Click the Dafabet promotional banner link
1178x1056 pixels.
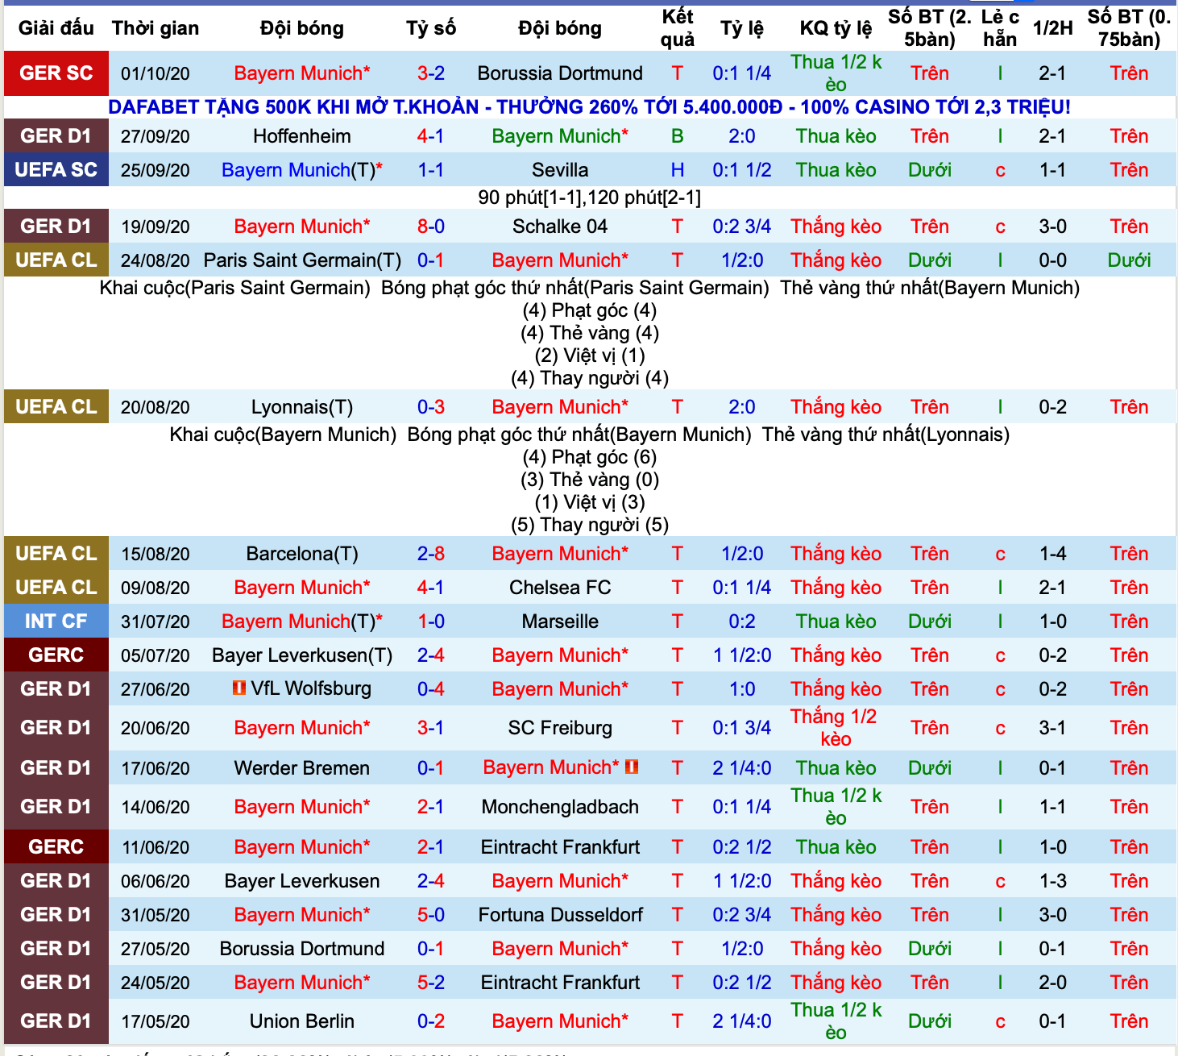point(589,107)
